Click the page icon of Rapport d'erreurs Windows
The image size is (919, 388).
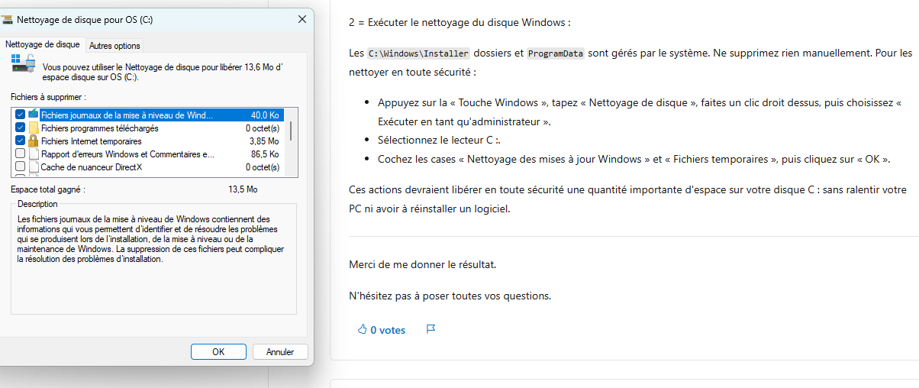point(34,154)
